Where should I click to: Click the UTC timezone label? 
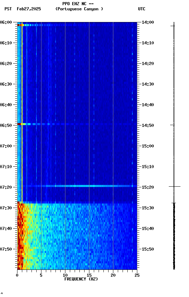(x=142, y=9)
